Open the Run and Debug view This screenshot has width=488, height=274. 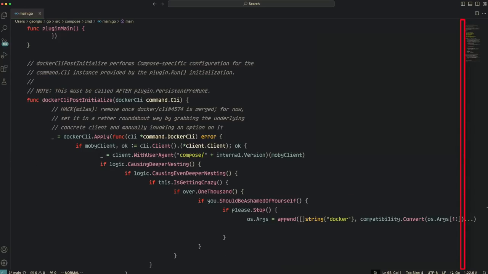pyautogui.click(x=4, y=55)
